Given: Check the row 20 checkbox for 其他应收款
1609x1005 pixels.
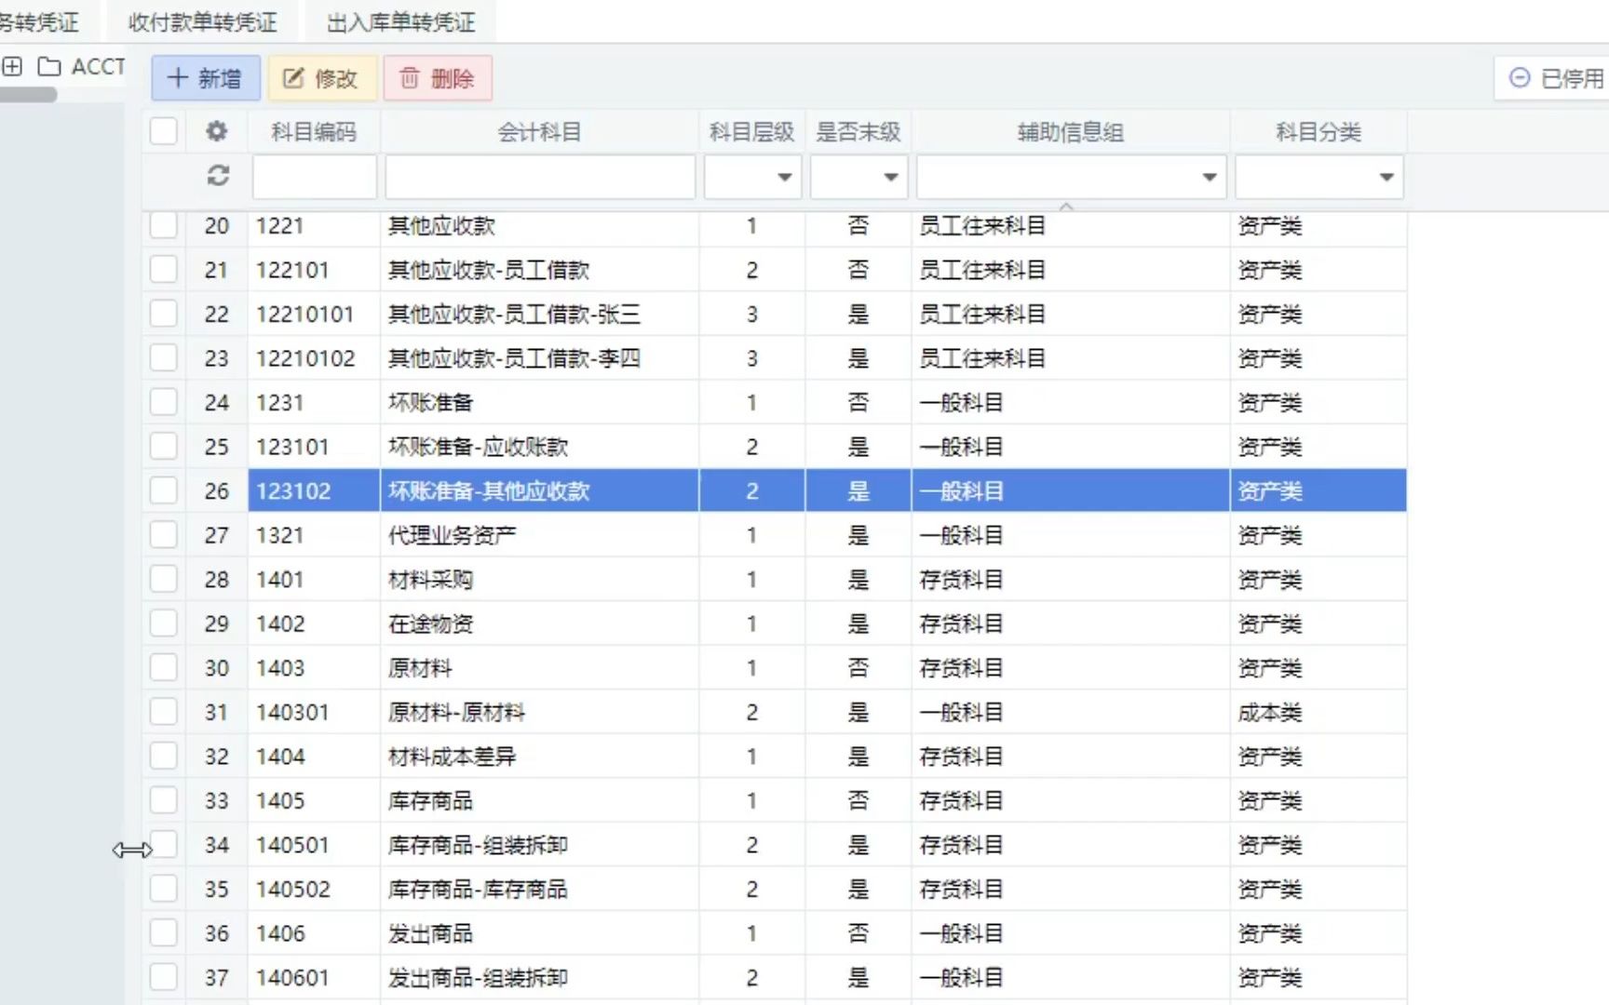Looking at the screenshot, I should [164, 225].
